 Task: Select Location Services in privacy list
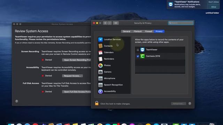[x=114, y=39]
